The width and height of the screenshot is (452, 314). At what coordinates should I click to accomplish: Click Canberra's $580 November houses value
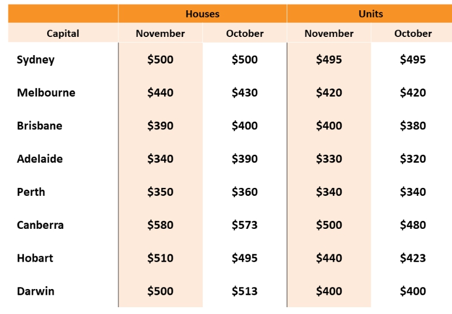click(160, 225)
